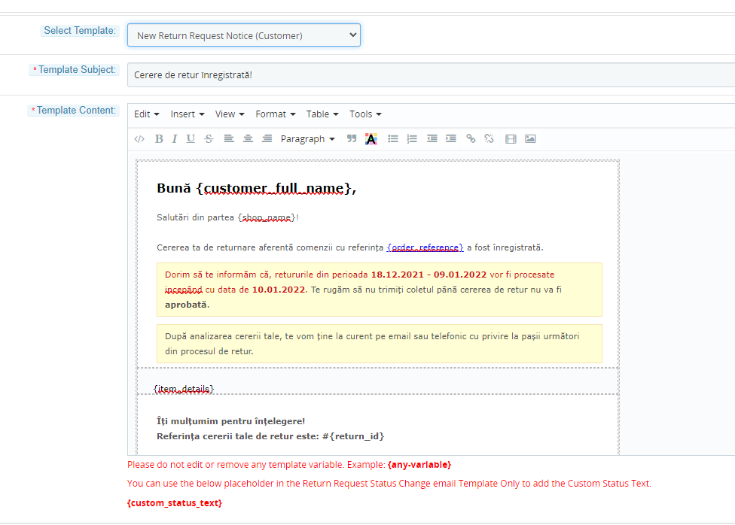
Task: Toggle underline formatting
Action: [x=191, y=138]
